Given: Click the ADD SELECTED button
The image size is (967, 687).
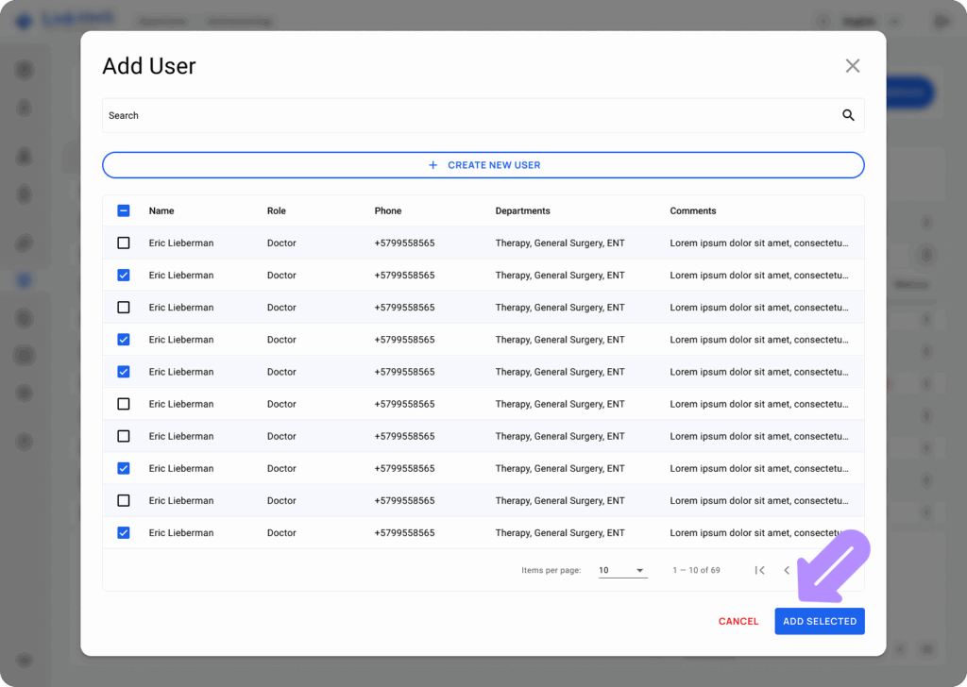Looking at the screenshot, I should point(819,621).
